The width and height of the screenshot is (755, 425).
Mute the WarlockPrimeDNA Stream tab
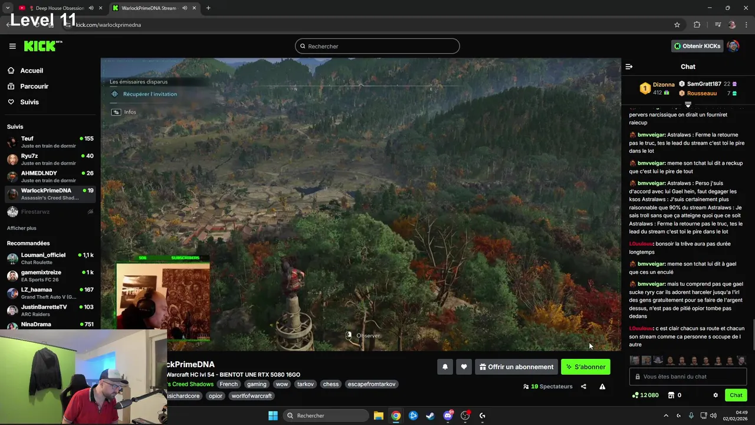185,8
